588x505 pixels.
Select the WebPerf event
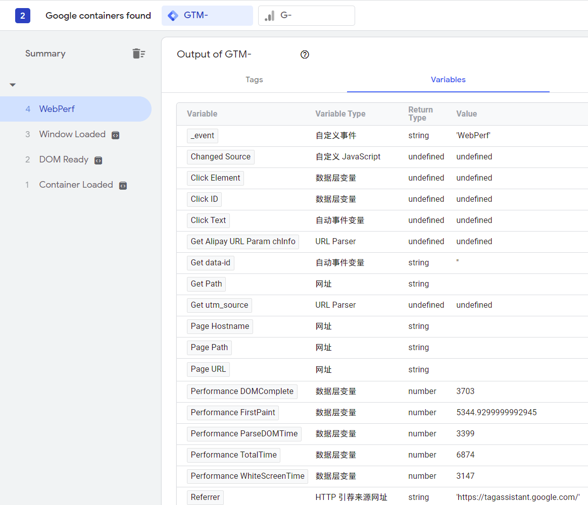coord(75,109)
